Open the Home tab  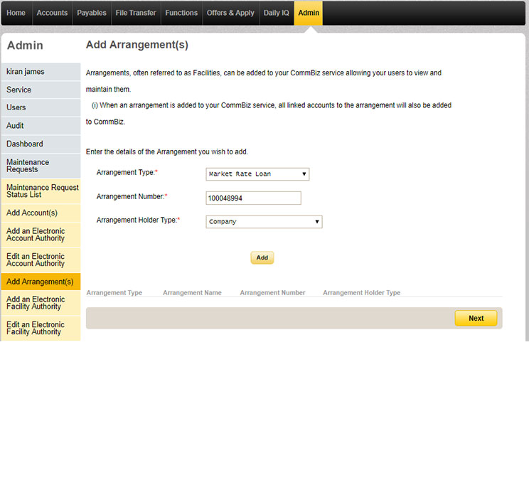(16, 13)
